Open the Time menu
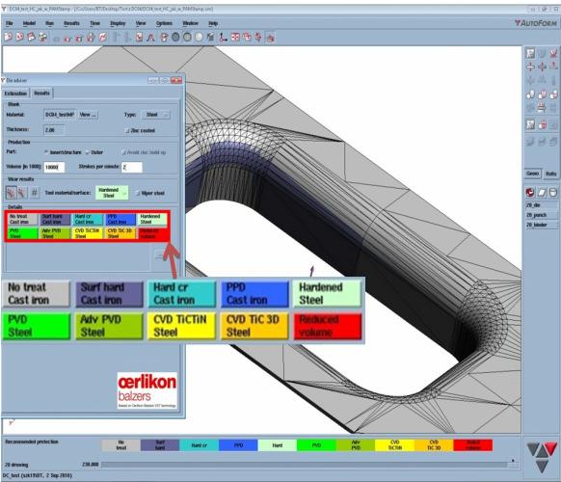Image resolution: width=561 pixels, height=482 pixels. point(94,23)
